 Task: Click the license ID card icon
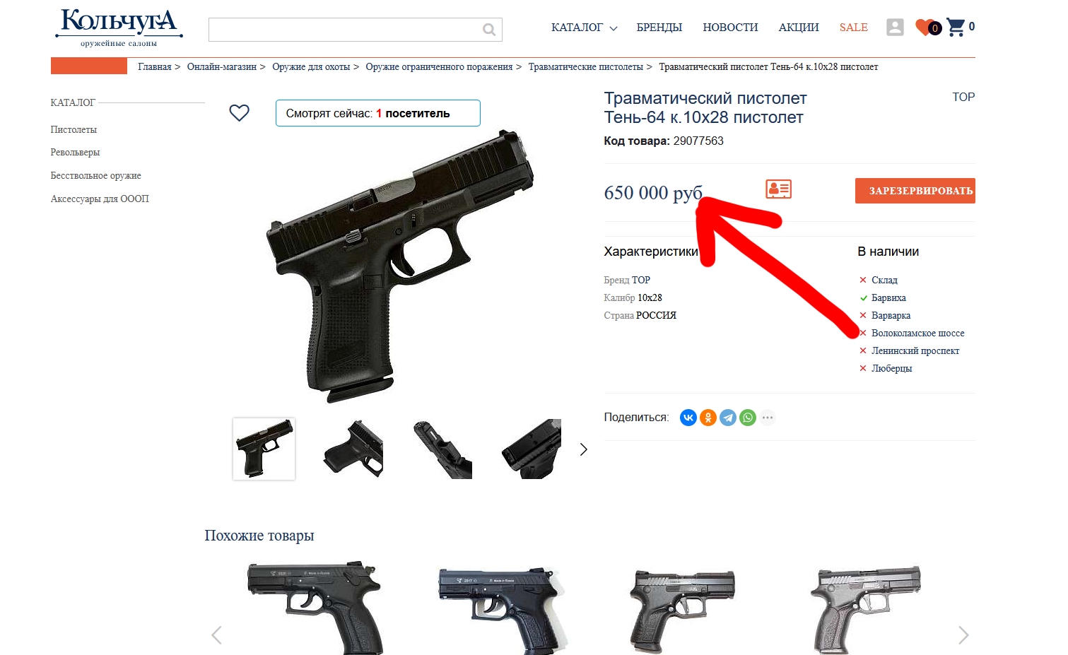tap(778, 189)
